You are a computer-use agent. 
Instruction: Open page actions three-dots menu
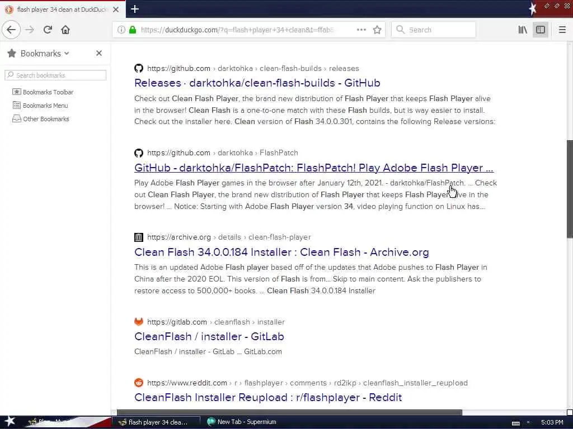[x=361, y=30]
